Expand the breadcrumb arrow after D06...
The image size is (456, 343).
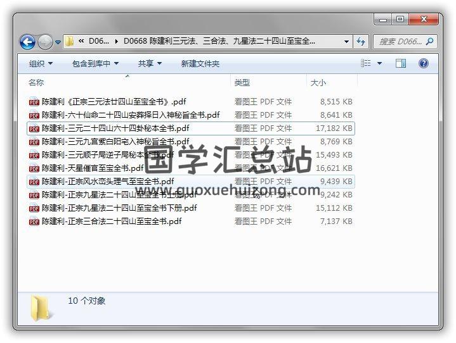tap(116, 41)
